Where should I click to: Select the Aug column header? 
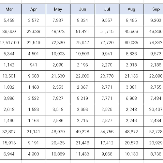(131, 9)
